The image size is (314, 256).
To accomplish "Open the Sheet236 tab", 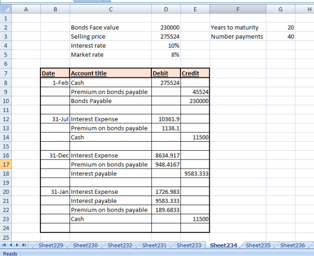I will (292, 245).
